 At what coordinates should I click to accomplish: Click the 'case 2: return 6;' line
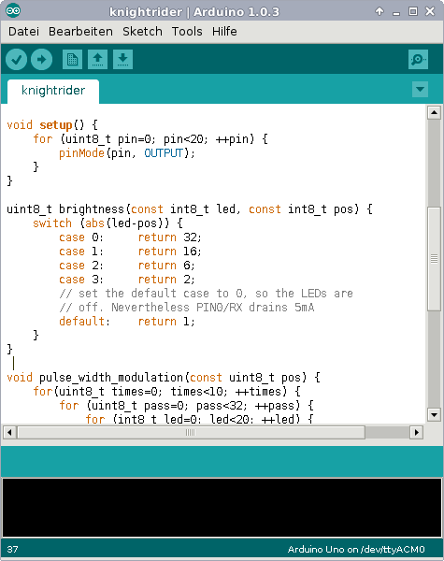point(127,266)
